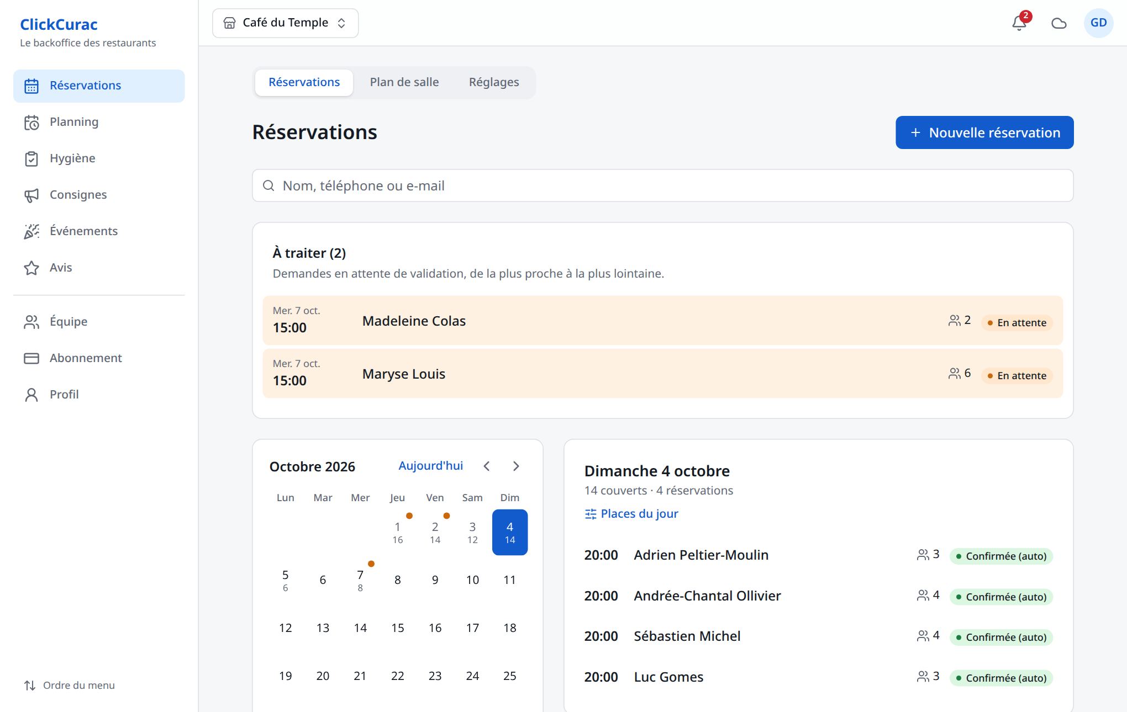Click the Événements party icon
Screen dimensions: 1127x712
point(31,232)
